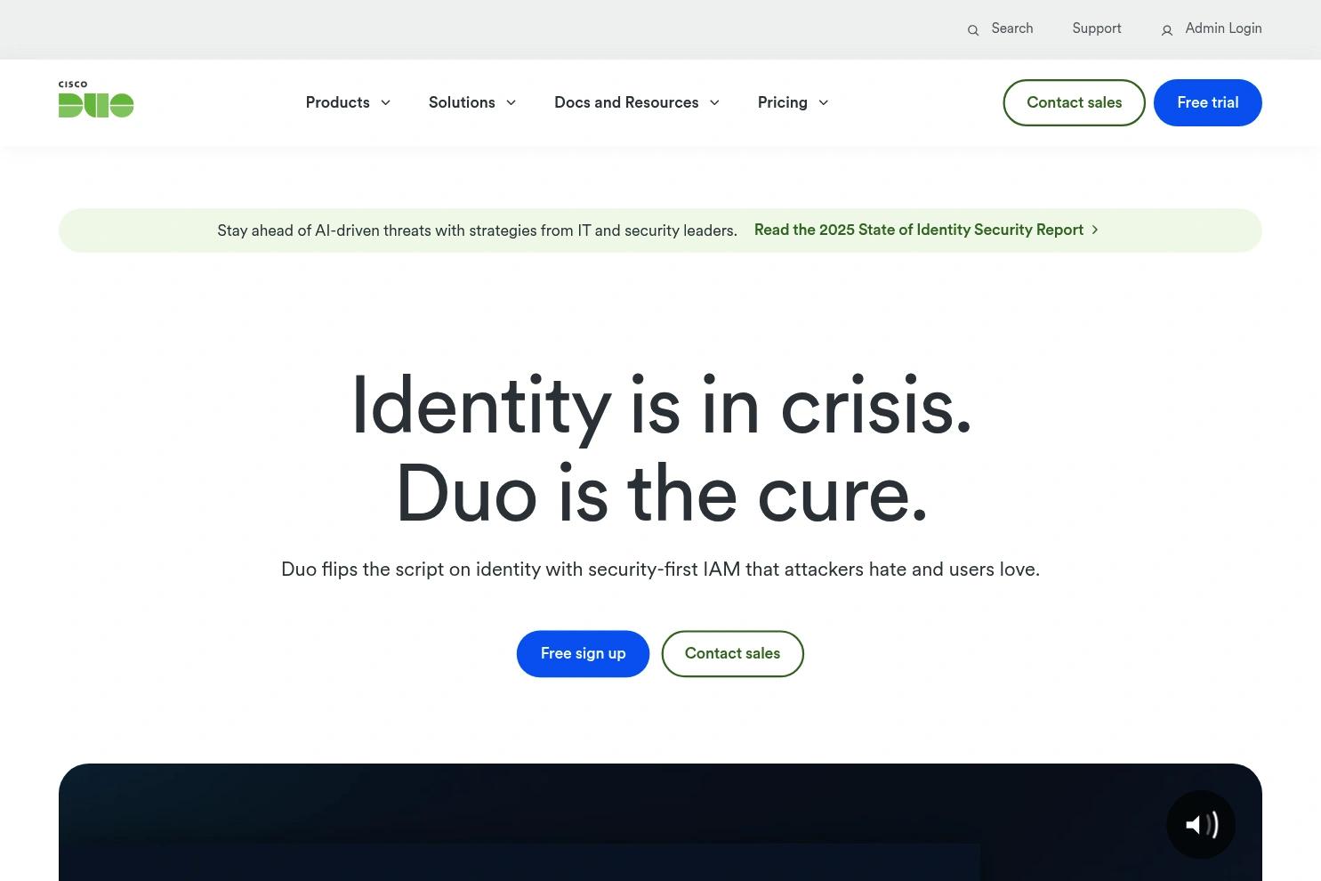Screen dimensions: 1321x881
Task: Go to Admin Login
Action: tap(1223, 28)
